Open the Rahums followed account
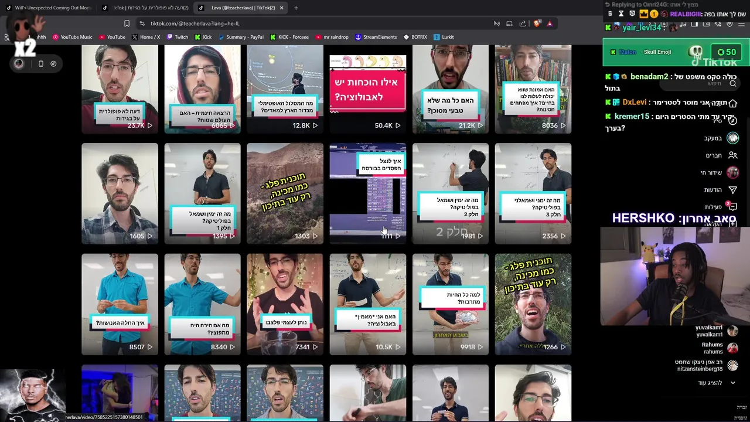The width and height of the screenshot is (750, 422). click(720, 348)
